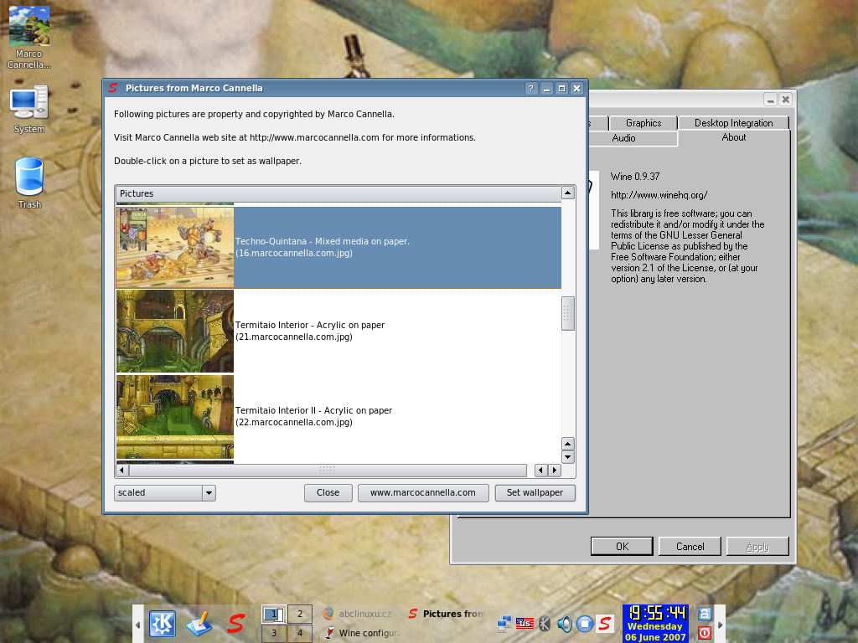Open the Marco Cannella desktop icon
The width and height of the screenshot is (858, 643).
29,37
